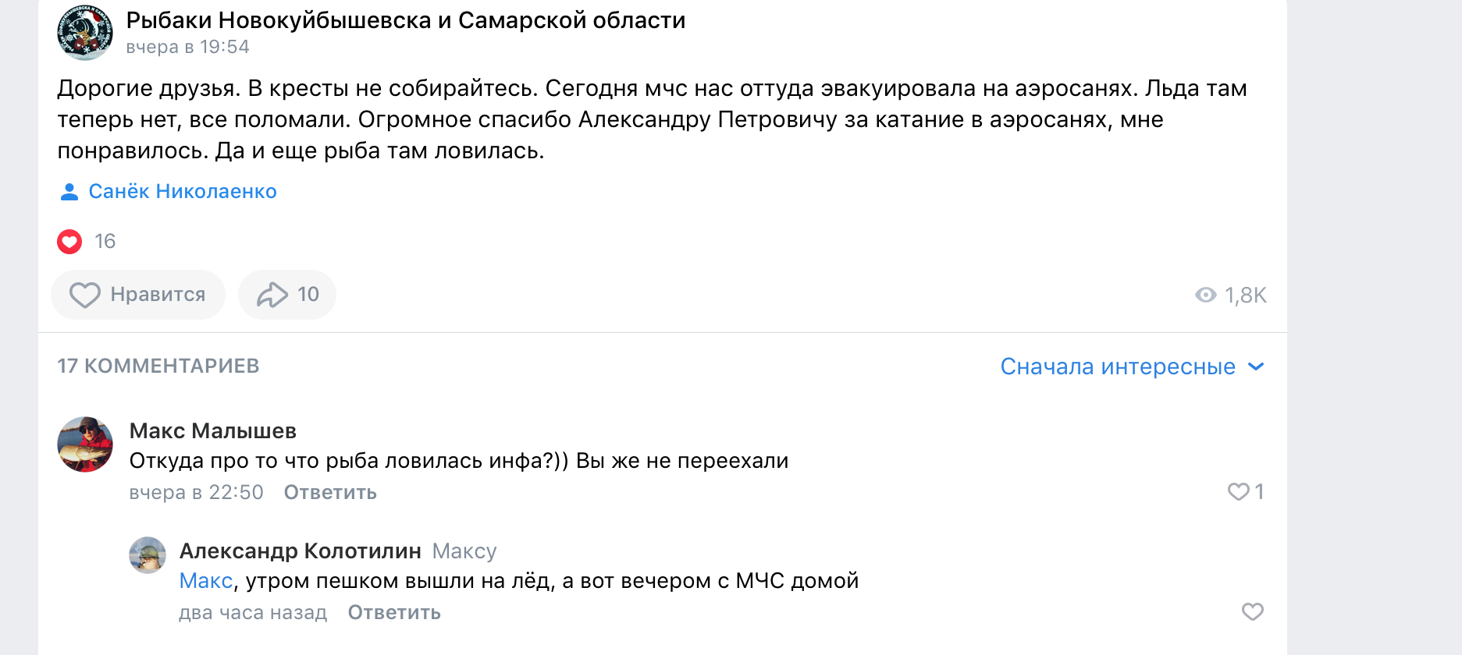Click the red heart reactions icon
The image size is (1462, 655).
(x=69, y=242)
